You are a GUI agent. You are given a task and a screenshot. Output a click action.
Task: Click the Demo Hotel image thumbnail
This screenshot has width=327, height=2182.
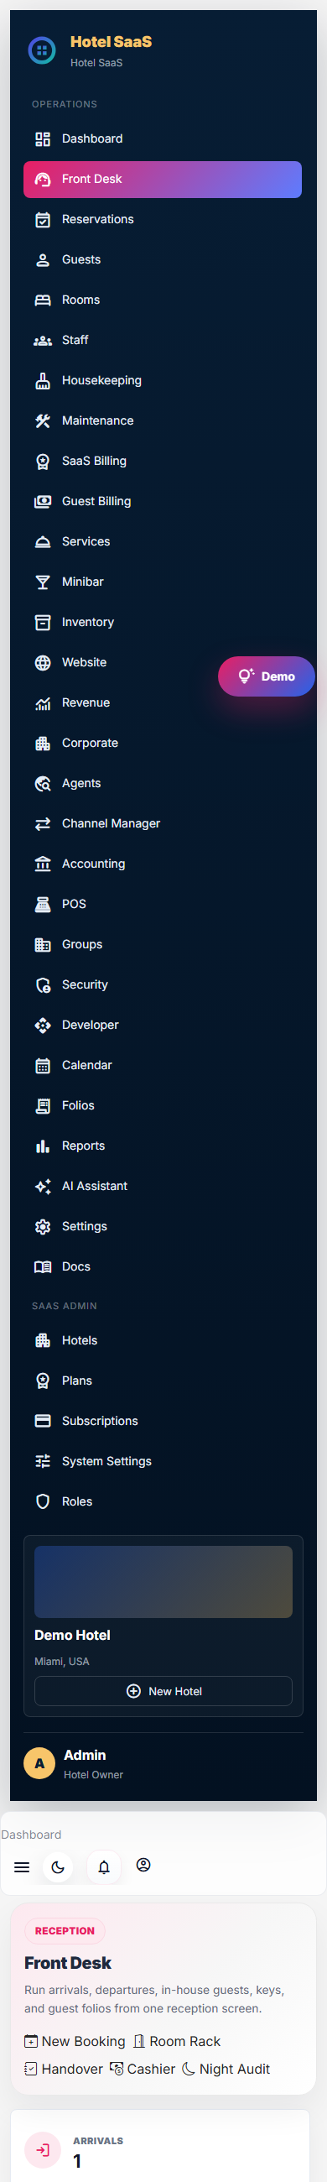pyautogui.click(x=163, y=1581)
